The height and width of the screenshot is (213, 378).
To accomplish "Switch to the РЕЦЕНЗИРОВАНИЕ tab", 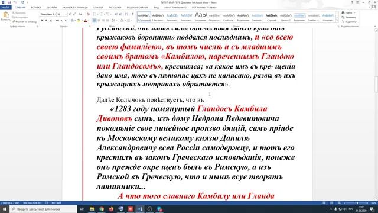I will coord(138,8).
